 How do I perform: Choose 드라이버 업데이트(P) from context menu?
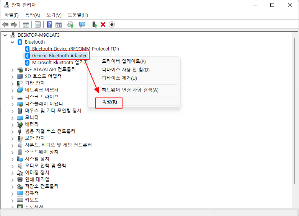(124, 61)
